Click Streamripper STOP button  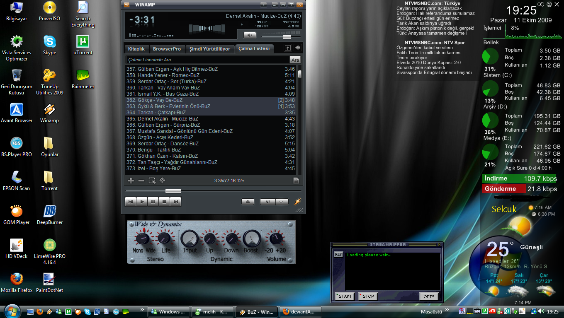368,296
